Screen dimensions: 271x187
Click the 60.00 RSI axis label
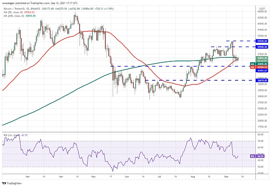click(x=261, y=147)
